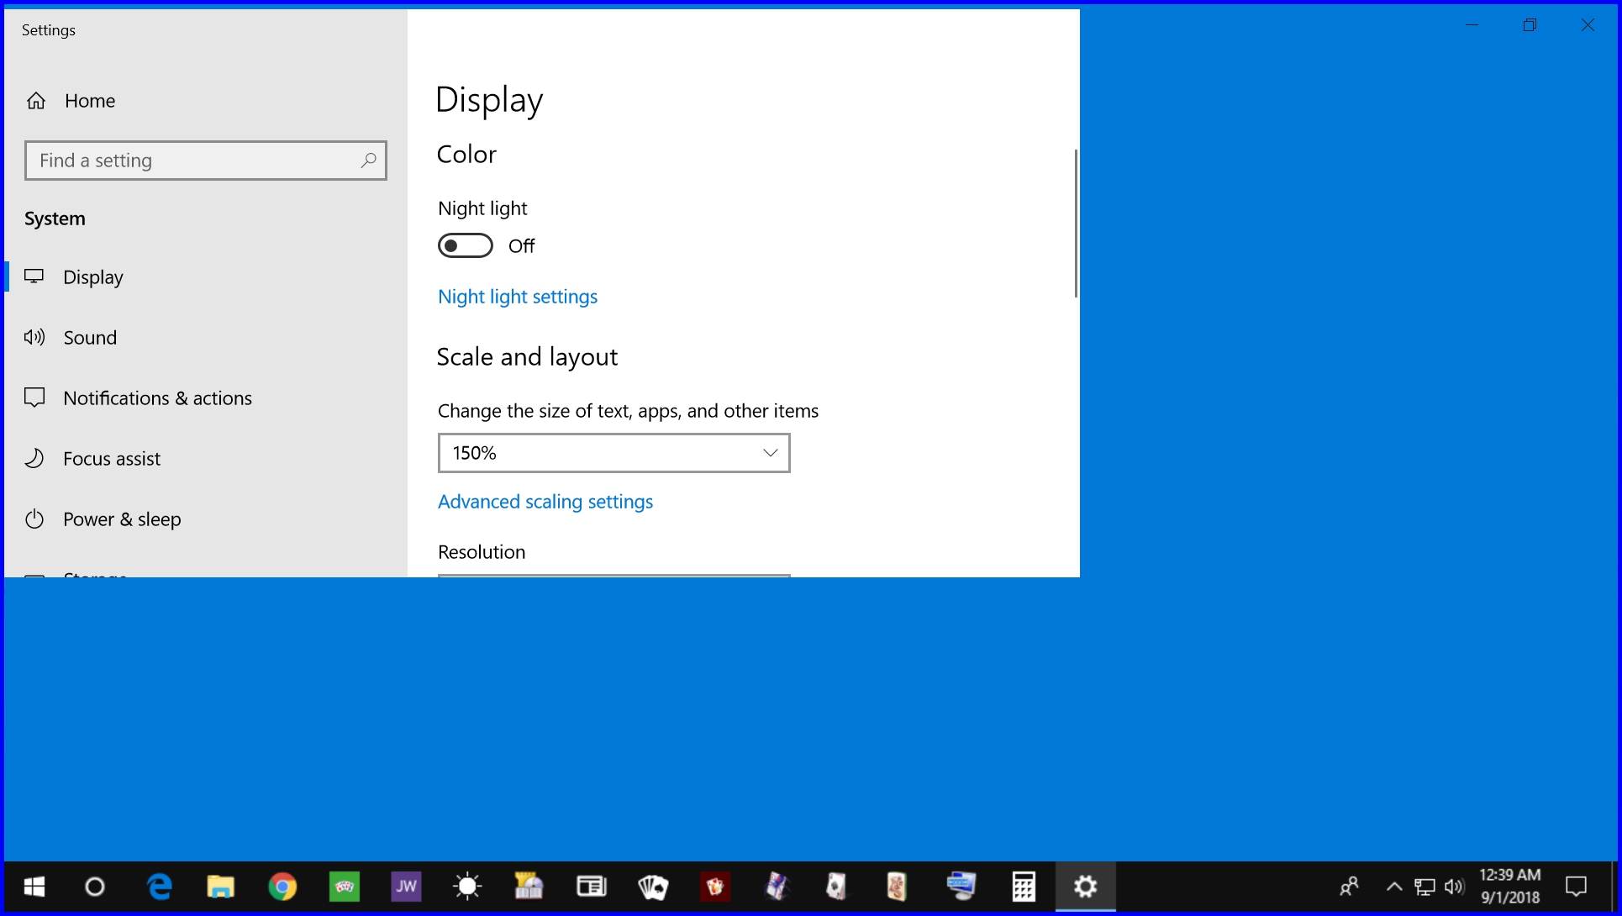1622x916 pixels.
Task: Click Home in Settings sidebar
Action: 89,99
